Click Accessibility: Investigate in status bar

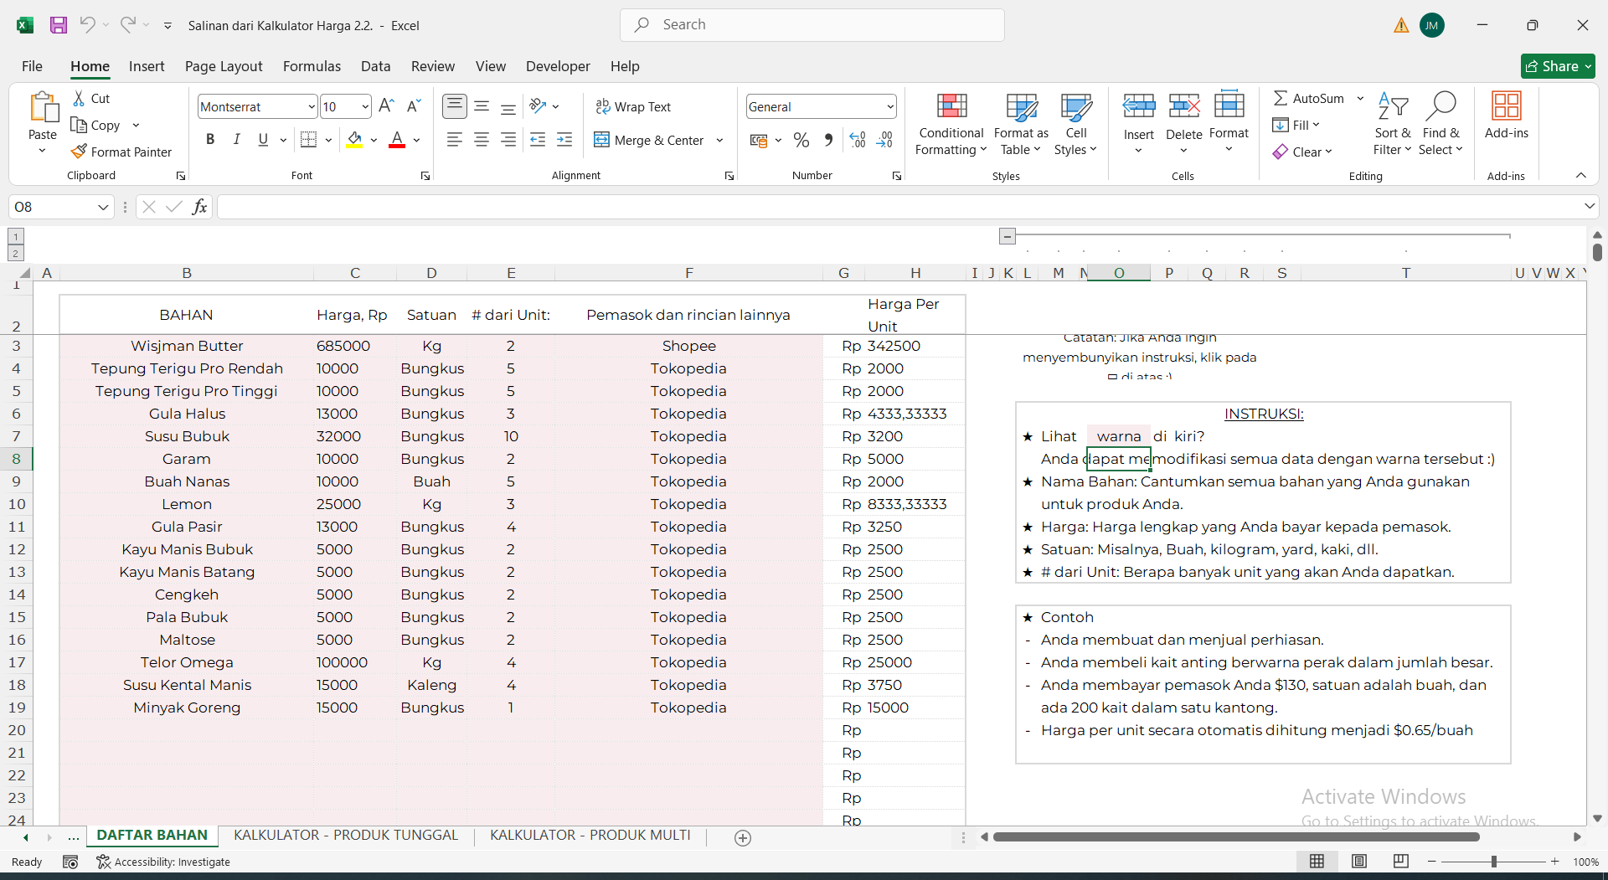click(163, 862)
